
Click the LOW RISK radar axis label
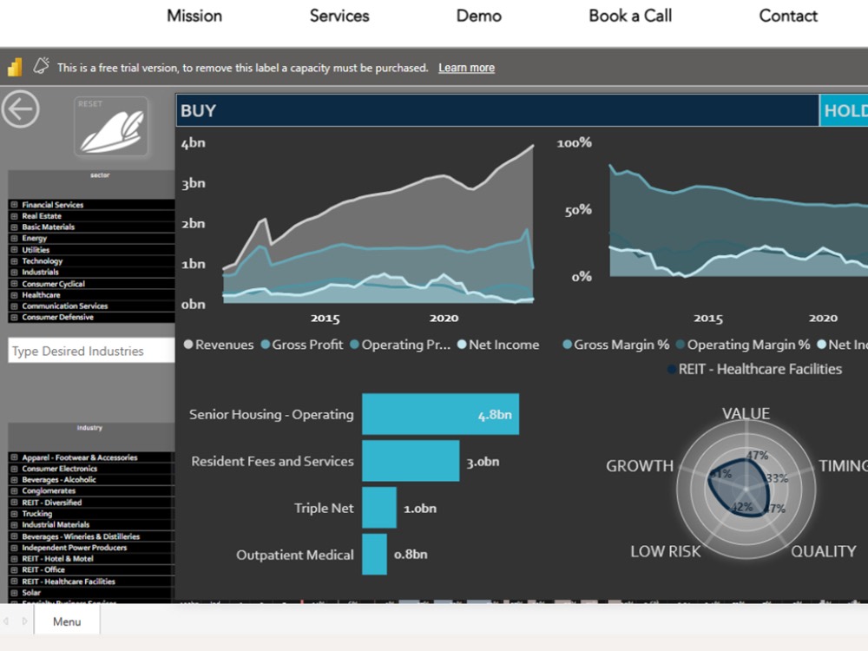pyautogui.click(x=666, y=551)
